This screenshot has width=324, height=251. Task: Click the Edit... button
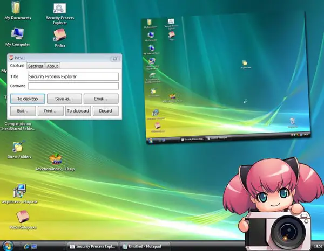23,111
